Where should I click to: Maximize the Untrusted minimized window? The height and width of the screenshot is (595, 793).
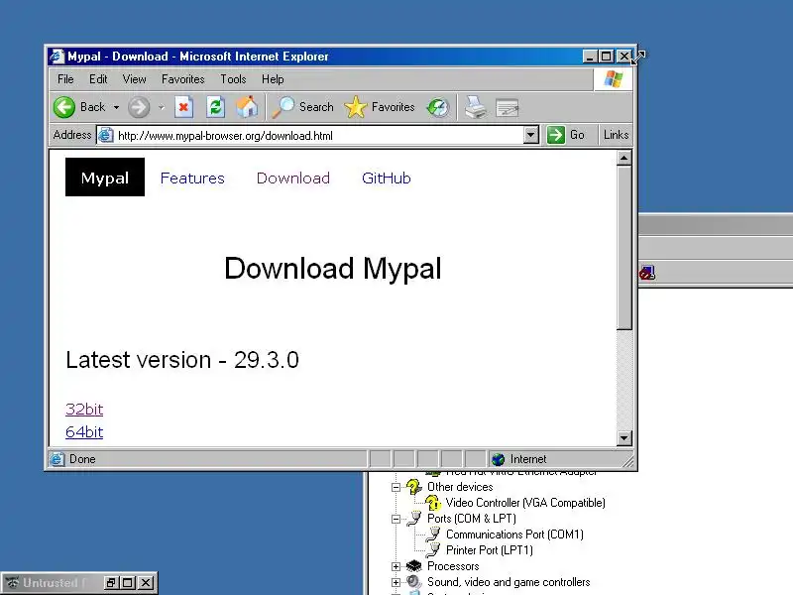[128, 583]
